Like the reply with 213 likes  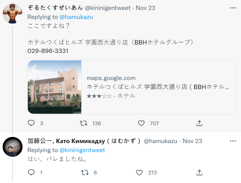point(140,172)
